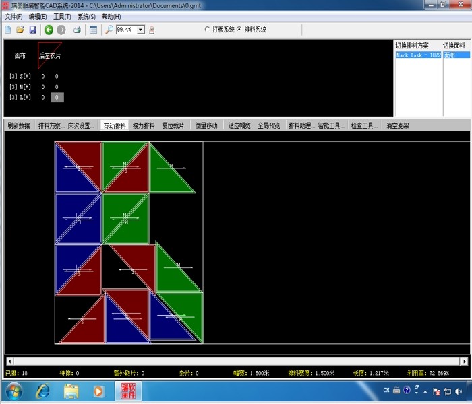The image size is (472, 404).
Task: Click the gray forward arrow icon
Action: 61,30
